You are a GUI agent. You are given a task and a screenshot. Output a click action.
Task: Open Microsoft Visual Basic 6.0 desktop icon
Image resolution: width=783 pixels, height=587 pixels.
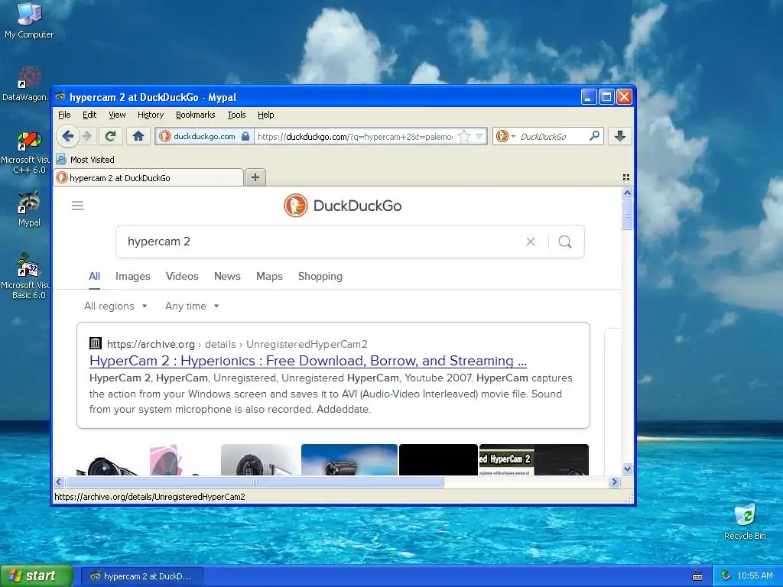point(25,276)
